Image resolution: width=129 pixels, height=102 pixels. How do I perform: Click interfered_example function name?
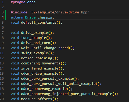tap(40, 68)
